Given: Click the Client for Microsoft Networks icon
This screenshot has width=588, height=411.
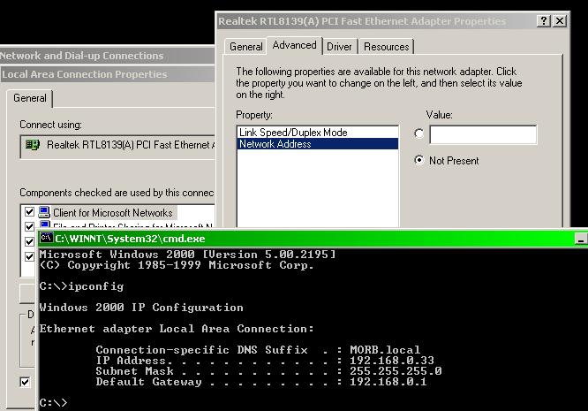Looking at the screenshot, I should 44,212.
